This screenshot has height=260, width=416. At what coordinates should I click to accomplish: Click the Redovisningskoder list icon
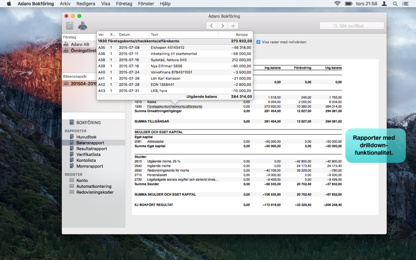click(72, 192)
